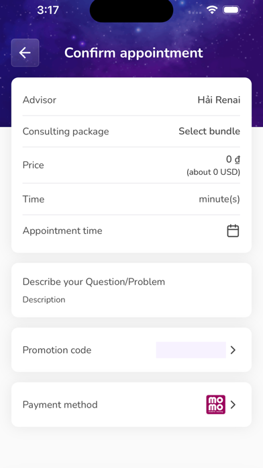Open payment method chevron arrow
This screenshot has width=263, height=468.
pyautogui.click(x=233, y=404)
